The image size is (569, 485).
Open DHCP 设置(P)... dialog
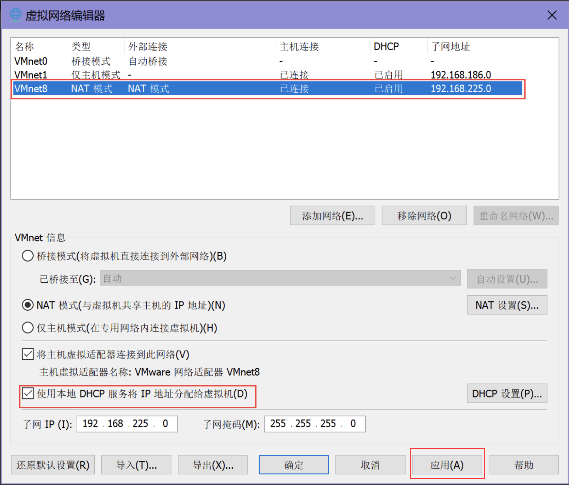point(507,393)
